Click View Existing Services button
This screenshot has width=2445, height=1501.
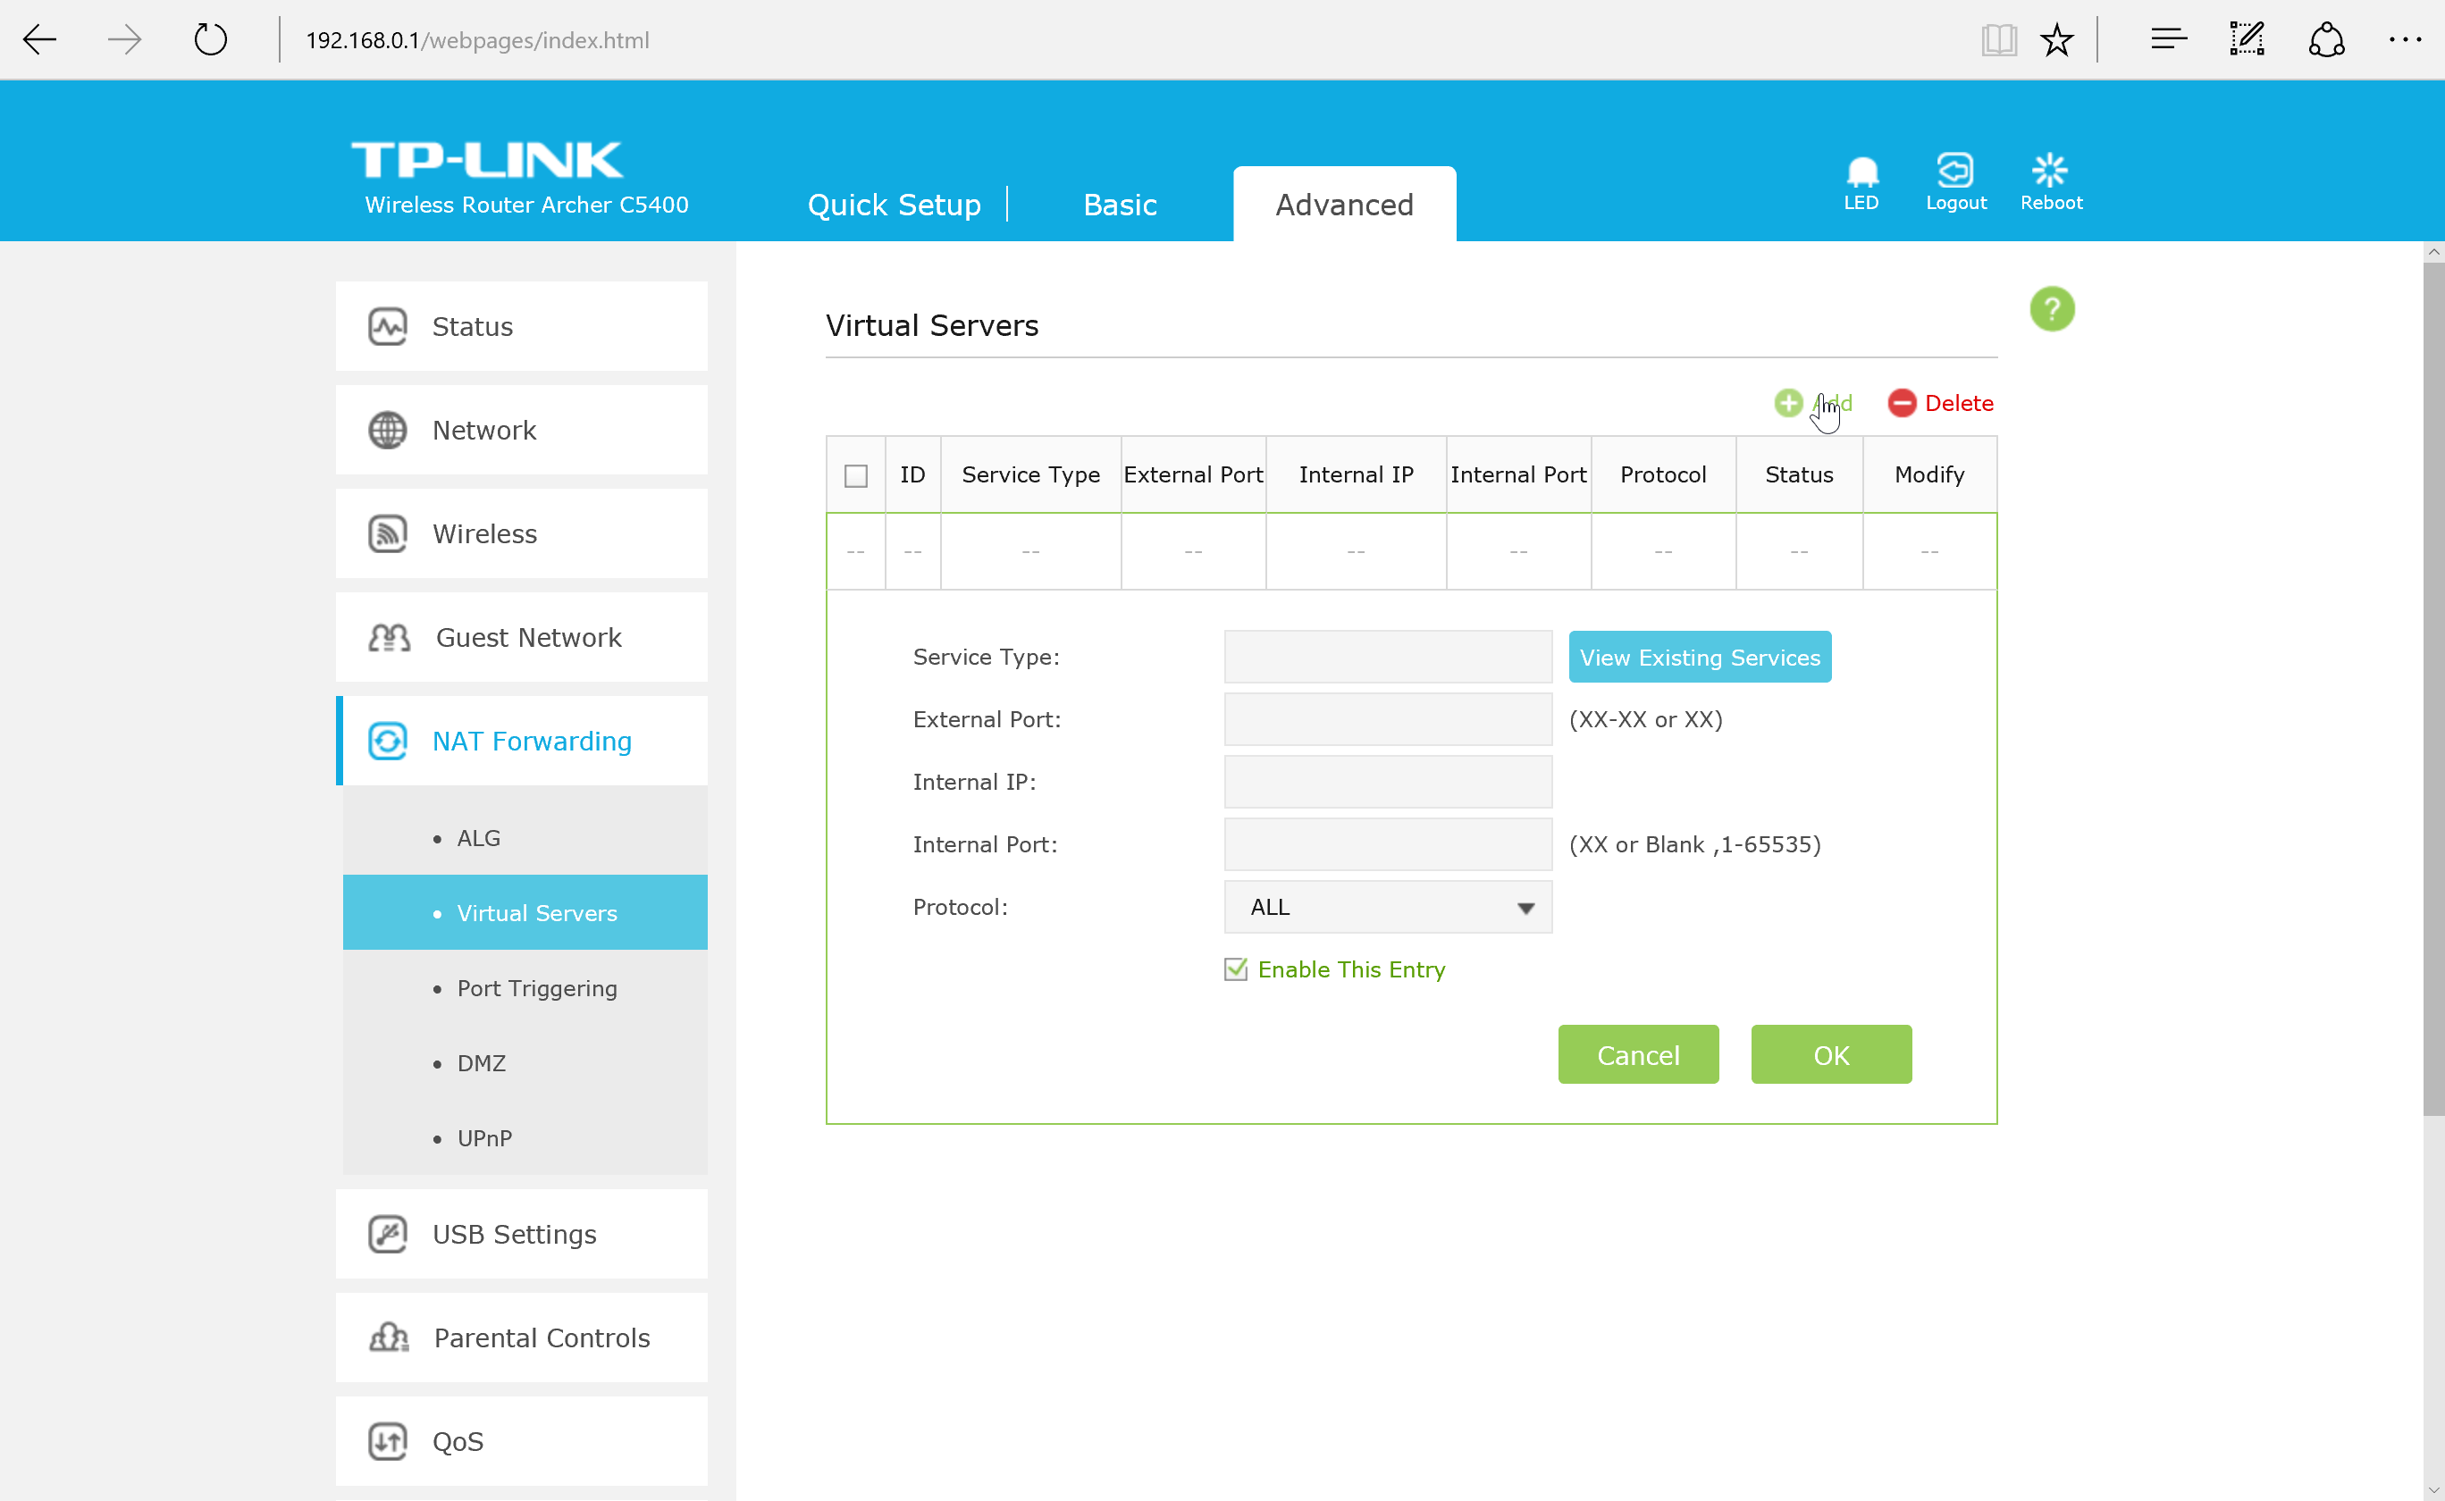point(1699,658)
